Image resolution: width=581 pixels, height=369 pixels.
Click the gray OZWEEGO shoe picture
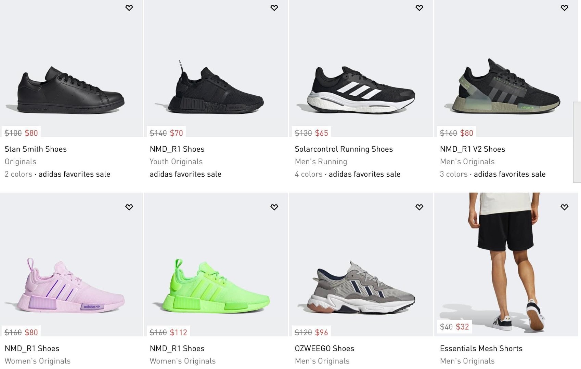pos(361,289)
